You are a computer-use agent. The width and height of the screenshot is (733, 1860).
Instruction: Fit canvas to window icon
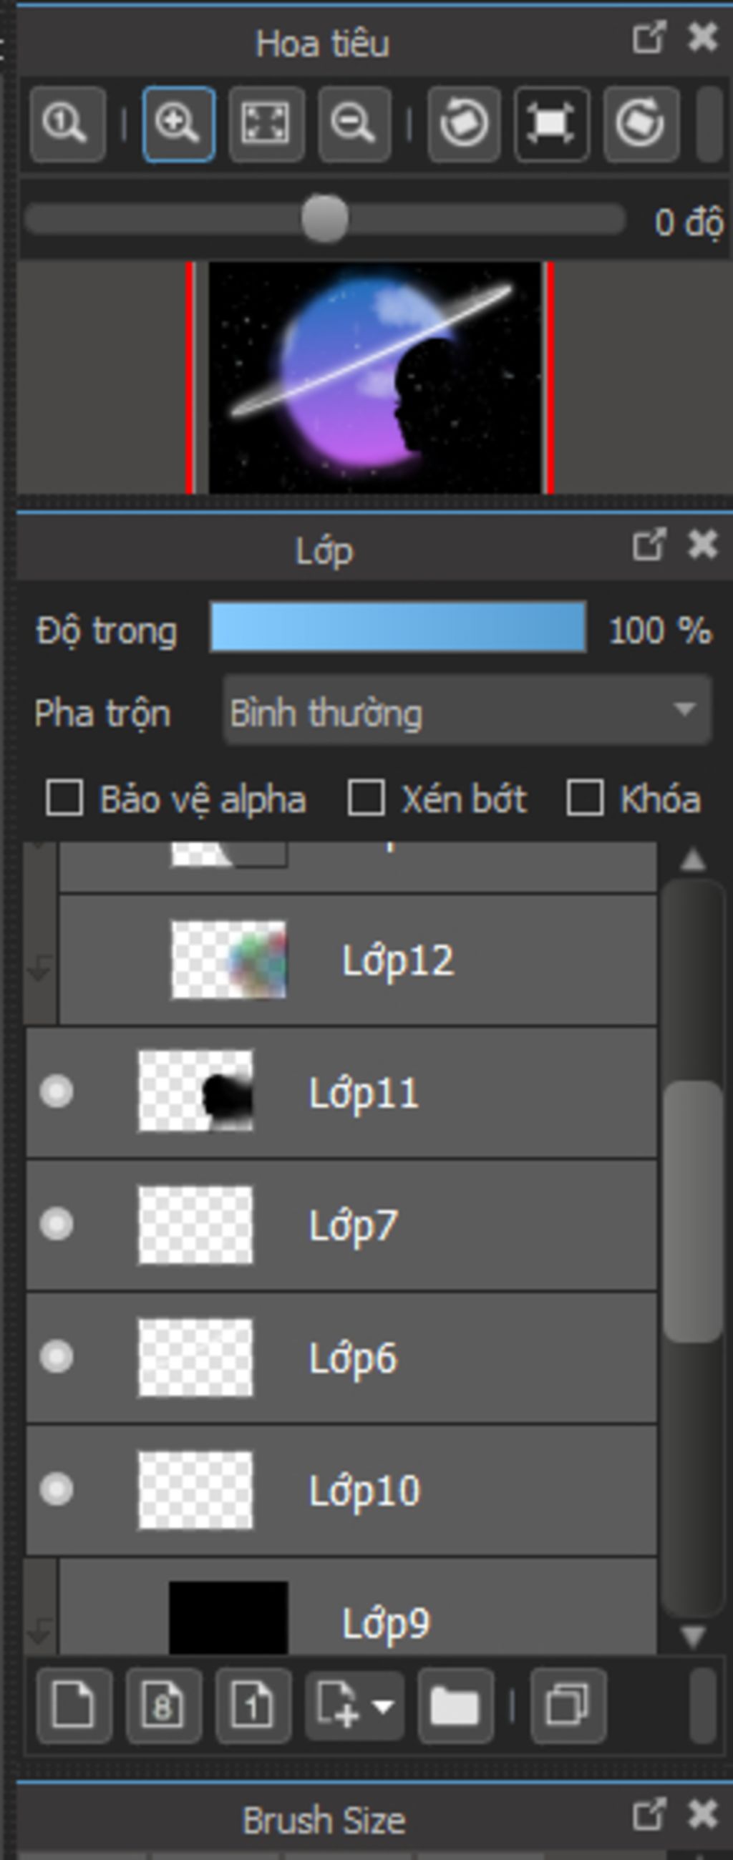pyautogui.click(x=266, y=125)
